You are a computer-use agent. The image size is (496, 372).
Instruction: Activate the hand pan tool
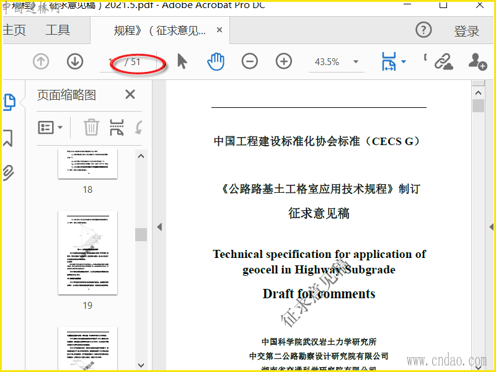216,61
